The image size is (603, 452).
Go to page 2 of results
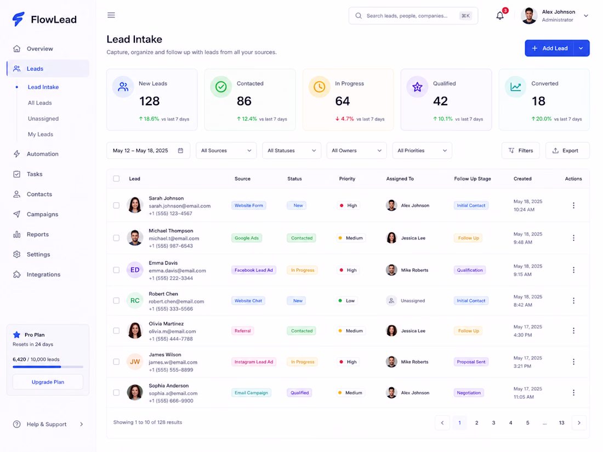tap(476, 422)
